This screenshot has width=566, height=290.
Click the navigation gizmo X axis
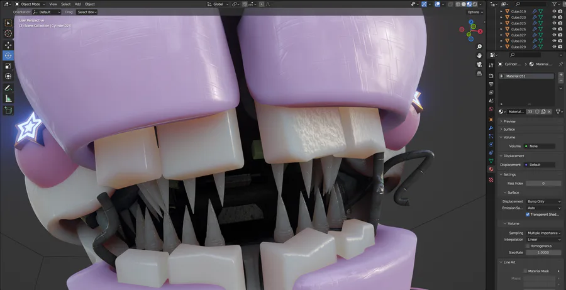(x=480, y=31)
